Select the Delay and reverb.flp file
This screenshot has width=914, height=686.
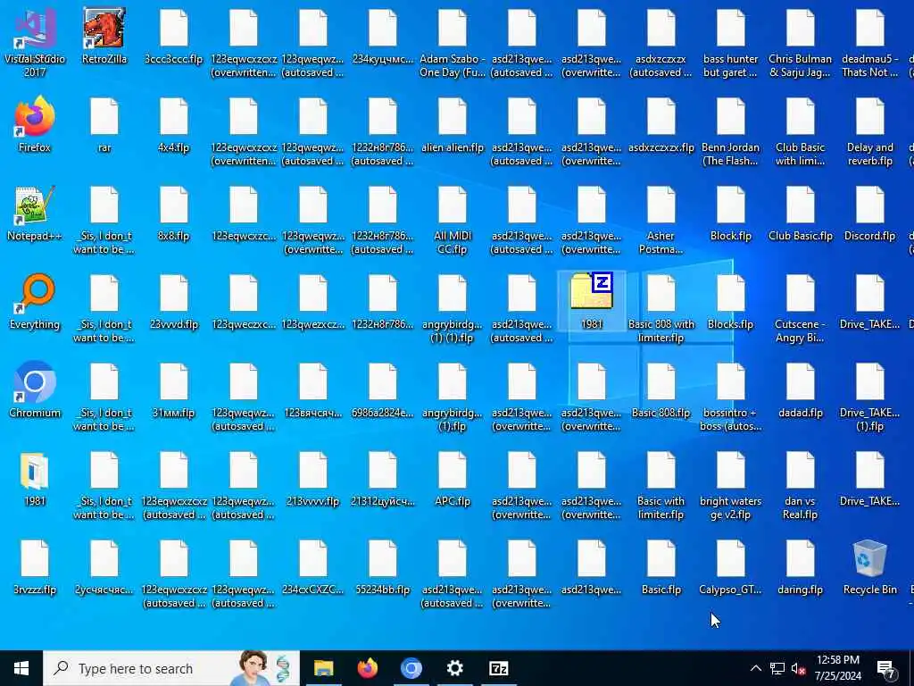[869, 132]
